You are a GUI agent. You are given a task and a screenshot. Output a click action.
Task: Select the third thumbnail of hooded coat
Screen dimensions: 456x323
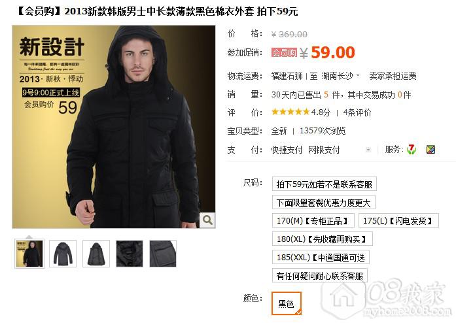tap(96, 254)
